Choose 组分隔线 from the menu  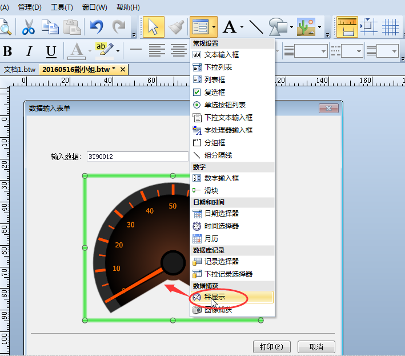[x=232, y=155]
